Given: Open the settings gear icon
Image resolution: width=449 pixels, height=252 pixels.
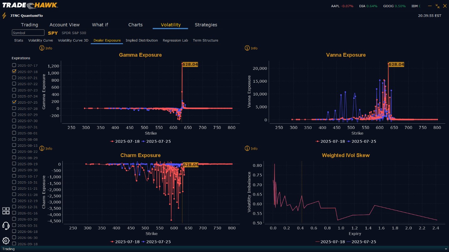Looking at the screenshot, I should pyautogui.click(x=6, y=241).
